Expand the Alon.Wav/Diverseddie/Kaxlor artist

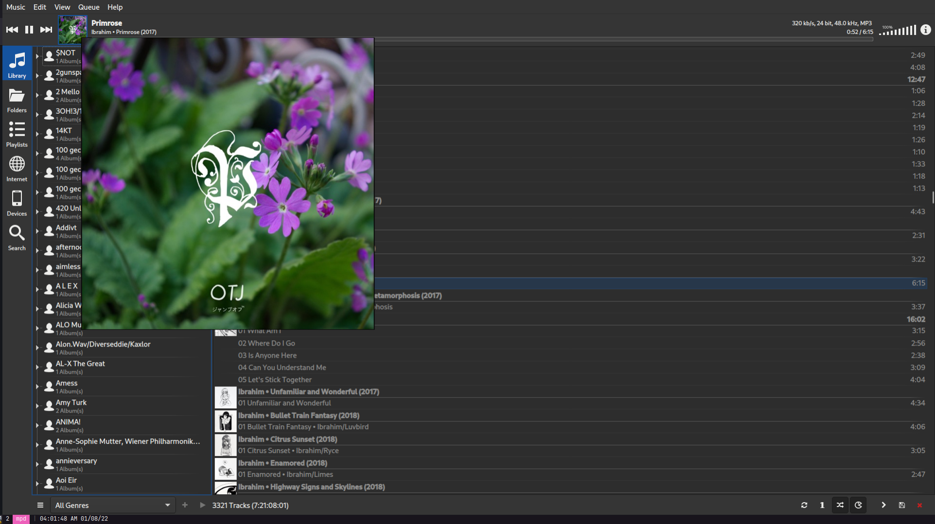[37, 348]
